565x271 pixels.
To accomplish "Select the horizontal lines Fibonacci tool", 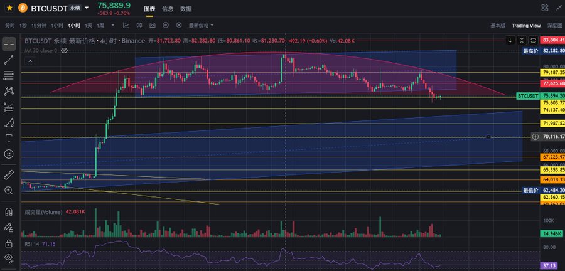I will pyautogui.click(x=9, y=75).
